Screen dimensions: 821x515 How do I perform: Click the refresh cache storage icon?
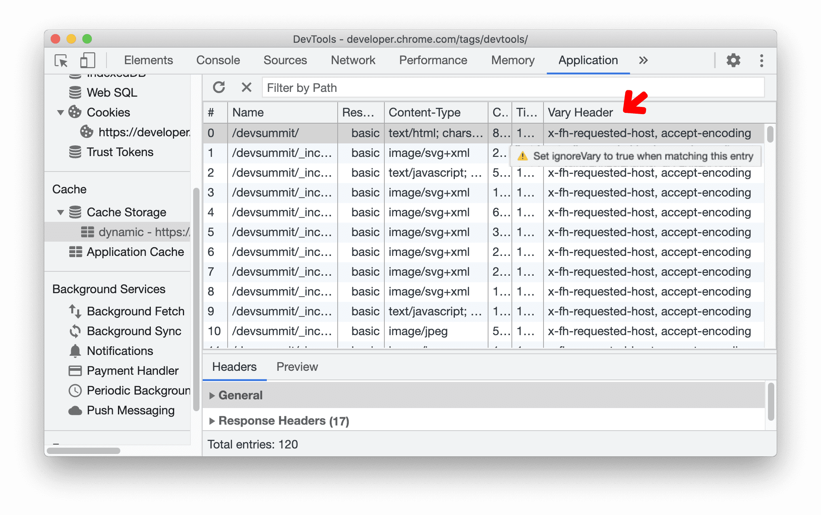coord(219,88)
